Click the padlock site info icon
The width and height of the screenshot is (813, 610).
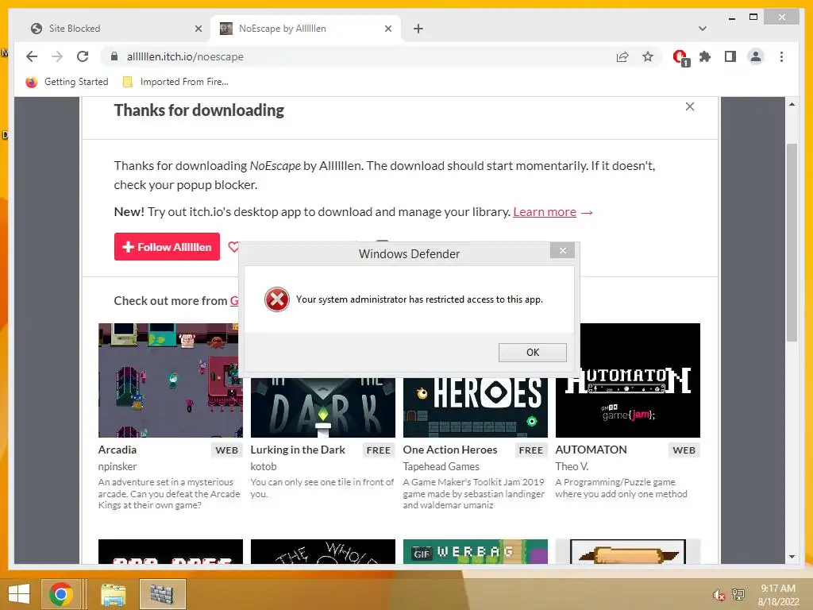114,56
